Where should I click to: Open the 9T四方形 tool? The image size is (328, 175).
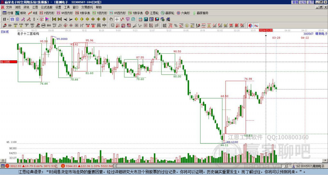(118, 13)
